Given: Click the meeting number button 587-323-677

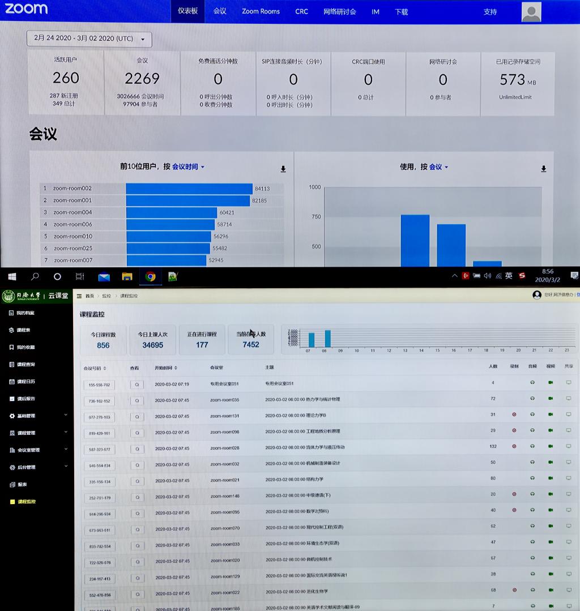Looking at the screenshot, I should click(99, 448).
